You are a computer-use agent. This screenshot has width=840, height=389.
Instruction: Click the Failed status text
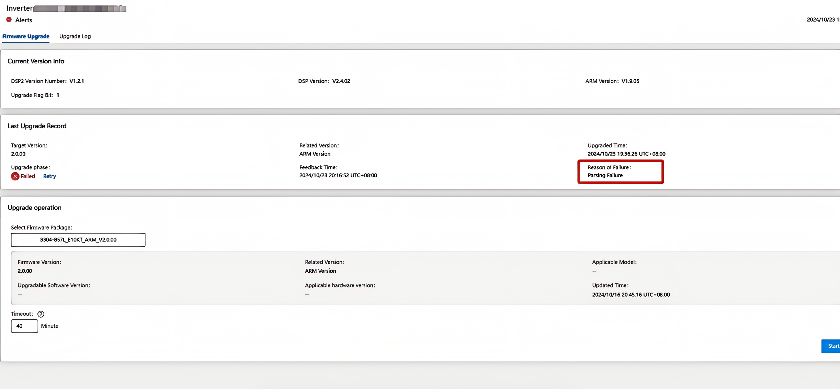coord(28,176)
